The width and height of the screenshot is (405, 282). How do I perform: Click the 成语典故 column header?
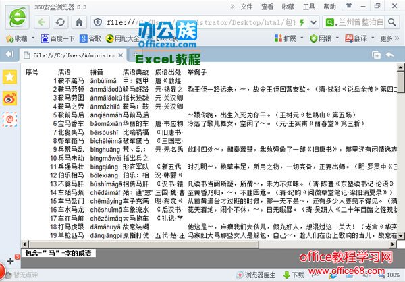tap(136, 72)
